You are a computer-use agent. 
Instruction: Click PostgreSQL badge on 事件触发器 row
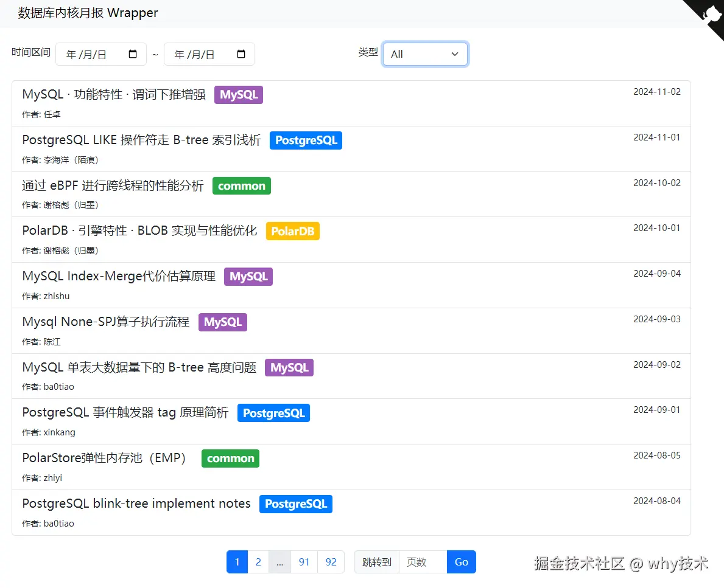[273, 413]
